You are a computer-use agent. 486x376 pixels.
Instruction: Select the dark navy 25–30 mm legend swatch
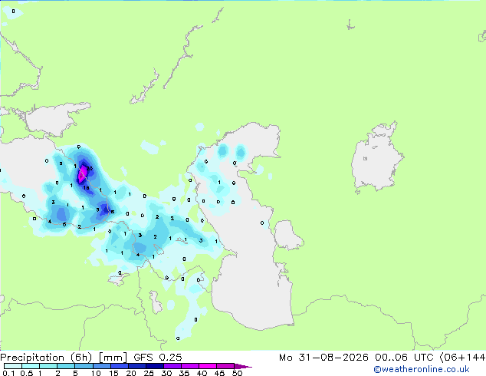[155, 366]
